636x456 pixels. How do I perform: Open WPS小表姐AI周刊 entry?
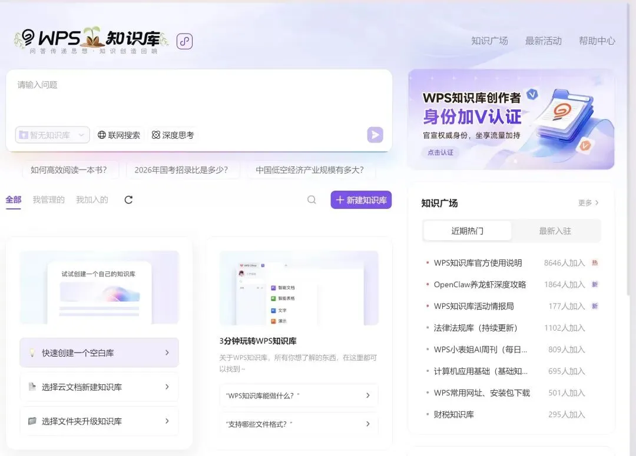tap(481, 350)
